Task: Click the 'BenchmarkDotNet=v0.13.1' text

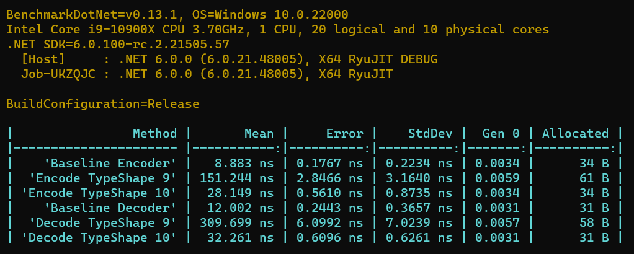Action: 96,15
